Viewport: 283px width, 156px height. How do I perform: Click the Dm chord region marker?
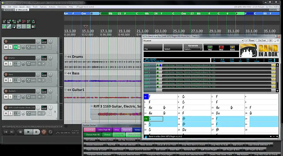pyautogui.click(x=86, y=14)
